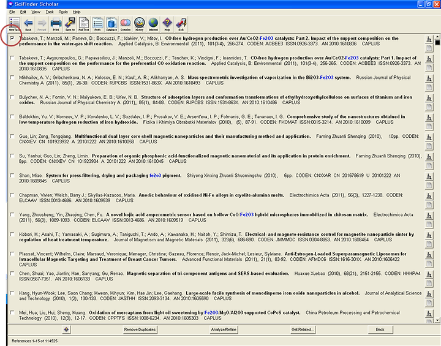441x346 pixels.
Task: Click the Analyze/Refine button
Action: (x=224, y=329)
